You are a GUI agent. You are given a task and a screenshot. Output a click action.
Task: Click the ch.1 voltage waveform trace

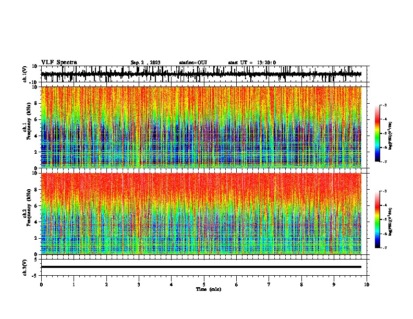[201, 74]
